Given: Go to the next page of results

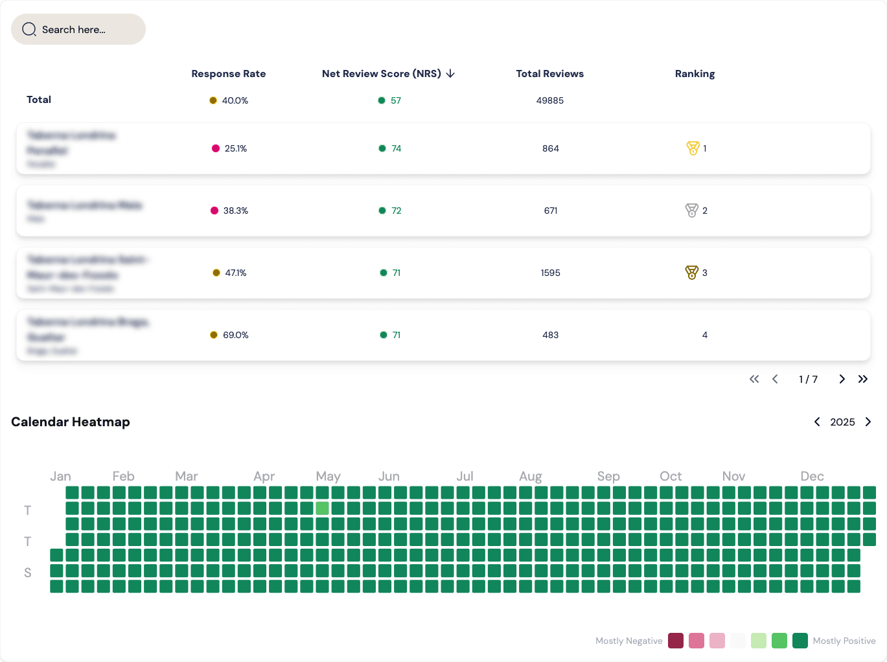Looking at the screenshot, I should 841,379.
